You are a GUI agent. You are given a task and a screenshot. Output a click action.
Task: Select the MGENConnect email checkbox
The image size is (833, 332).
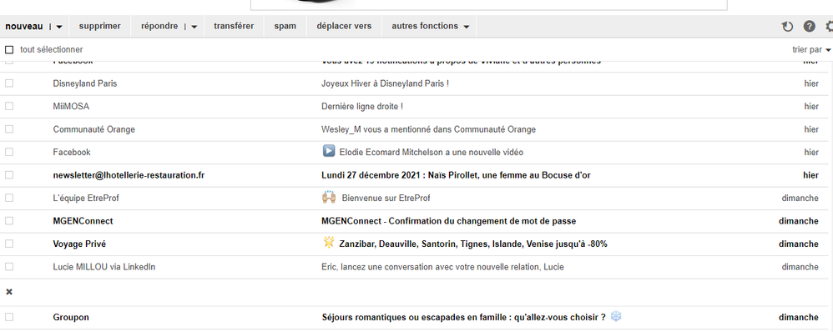click(x=9, y=220)
